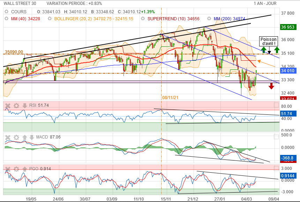The height and width of the screenshot is (202, 300).
Task: Click the 27/01 date on time axis
Action: click(219, 199)
